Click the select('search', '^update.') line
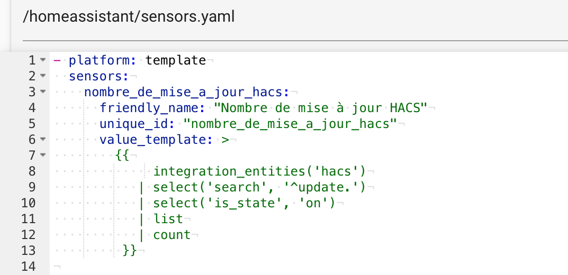 (x=259, y=187)
